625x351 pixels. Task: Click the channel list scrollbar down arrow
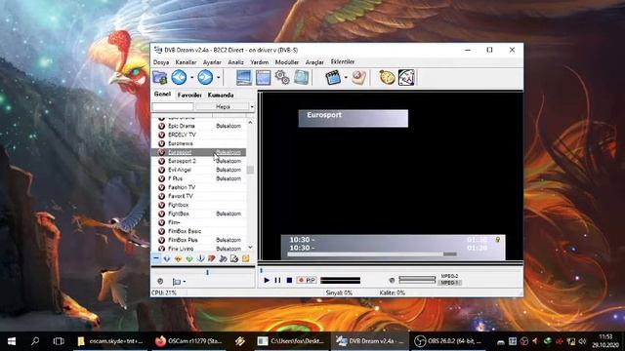pyautogui.click(x=250, y=247)
